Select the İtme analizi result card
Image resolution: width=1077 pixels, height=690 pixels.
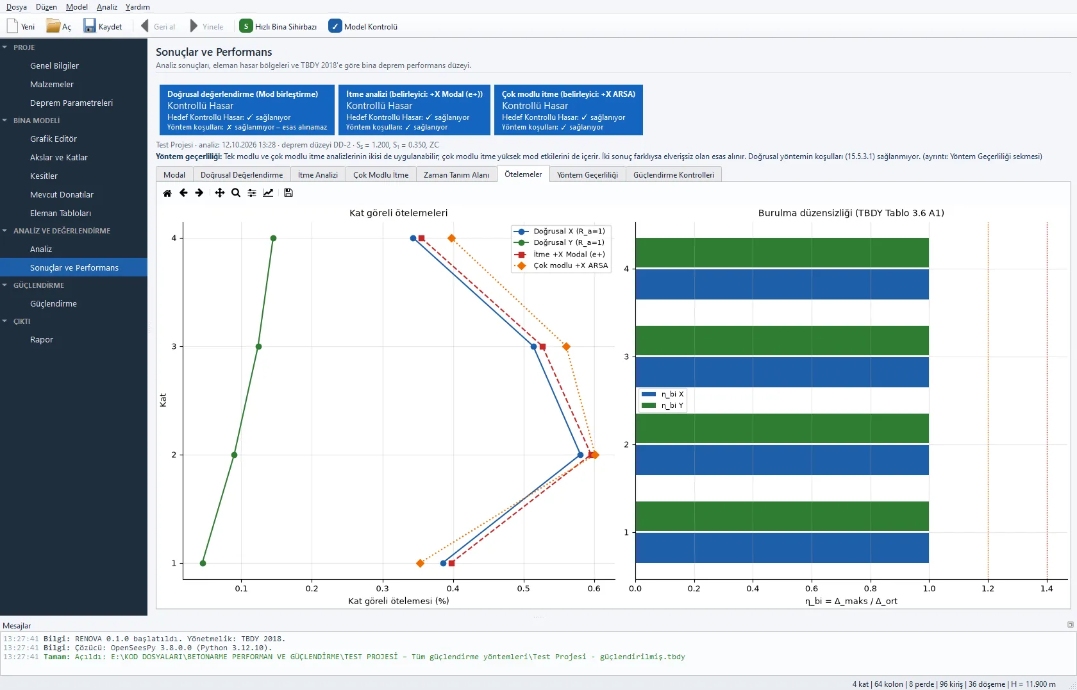414,110
